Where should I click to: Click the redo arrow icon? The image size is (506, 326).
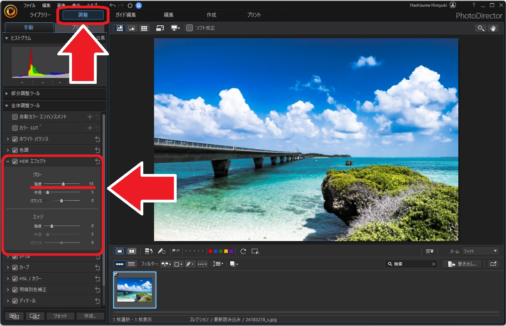click(x=121, y=5)
